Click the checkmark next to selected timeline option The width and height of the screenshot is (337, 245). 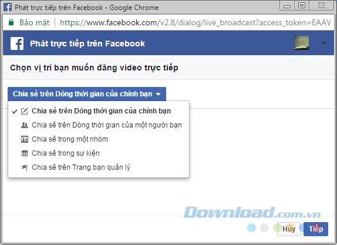tap(15, 111)
